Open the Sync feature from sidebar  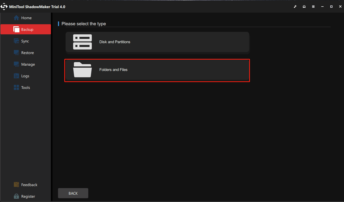tap(25, 41)
